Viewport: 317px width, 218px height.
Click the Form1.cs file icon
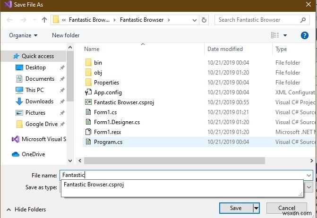[x=88, y=112]
